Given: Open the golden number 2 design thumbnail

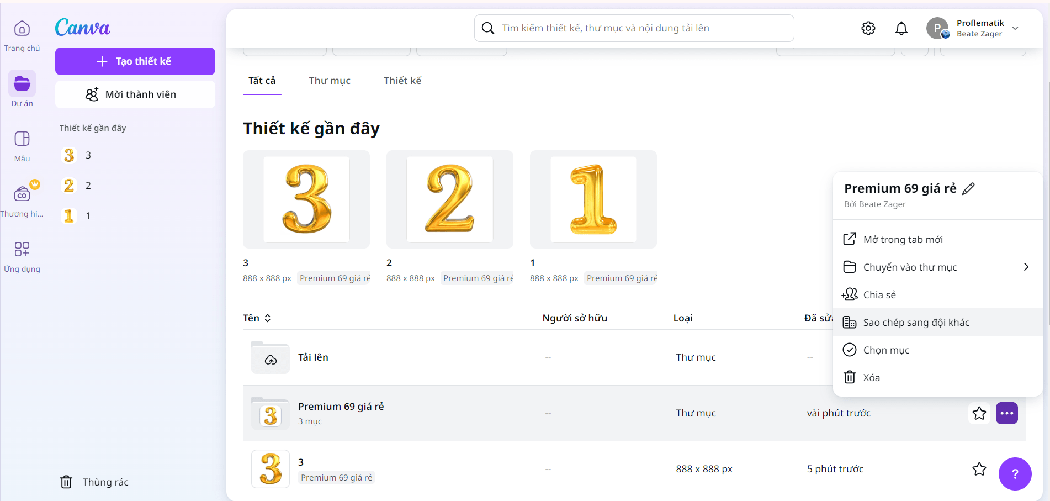Looking at the screenshot, I should [x=450, y=199].
